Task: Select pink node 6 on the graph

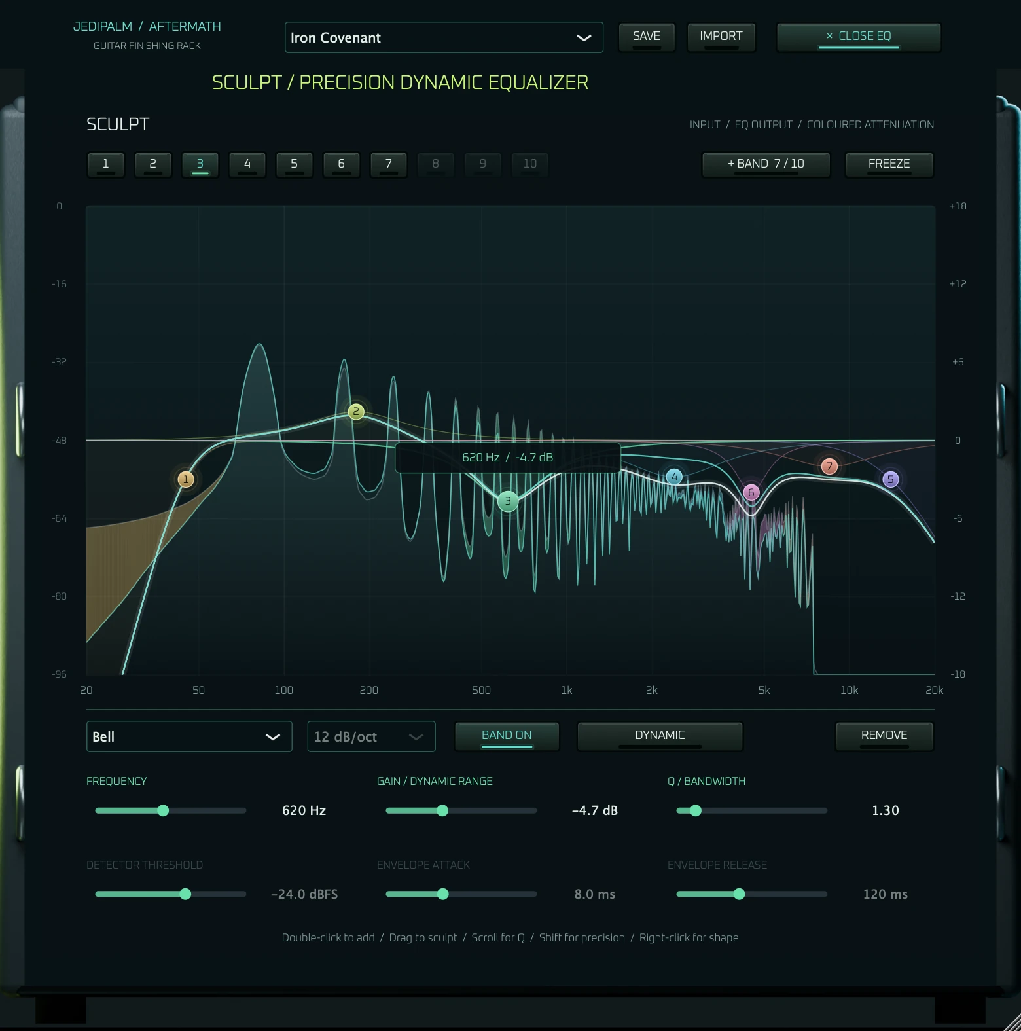Action: (751, 492)
